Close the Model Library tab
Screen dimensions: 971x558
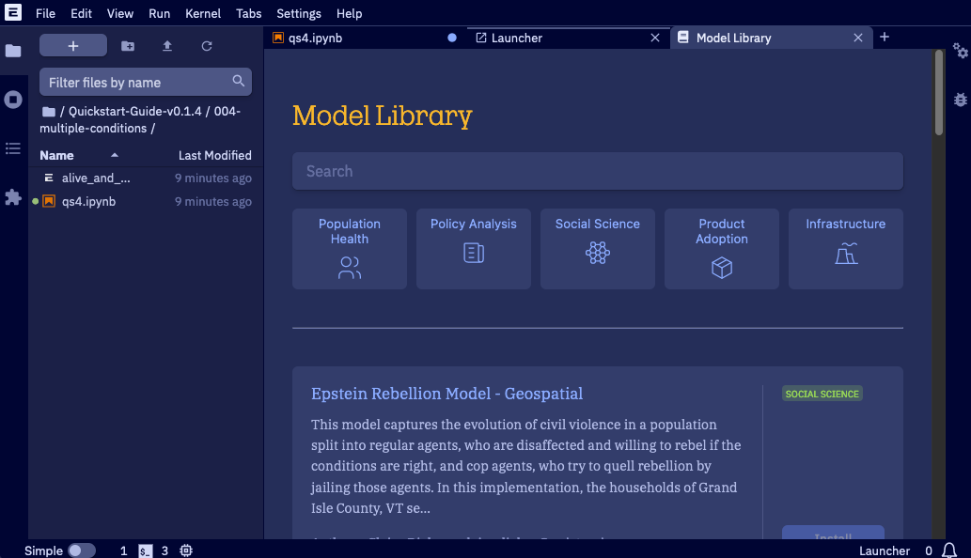coord(857,38)
